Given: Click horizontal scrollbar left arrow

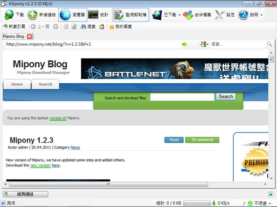Looking at the screenshot, I should click(x=6, y=184).
